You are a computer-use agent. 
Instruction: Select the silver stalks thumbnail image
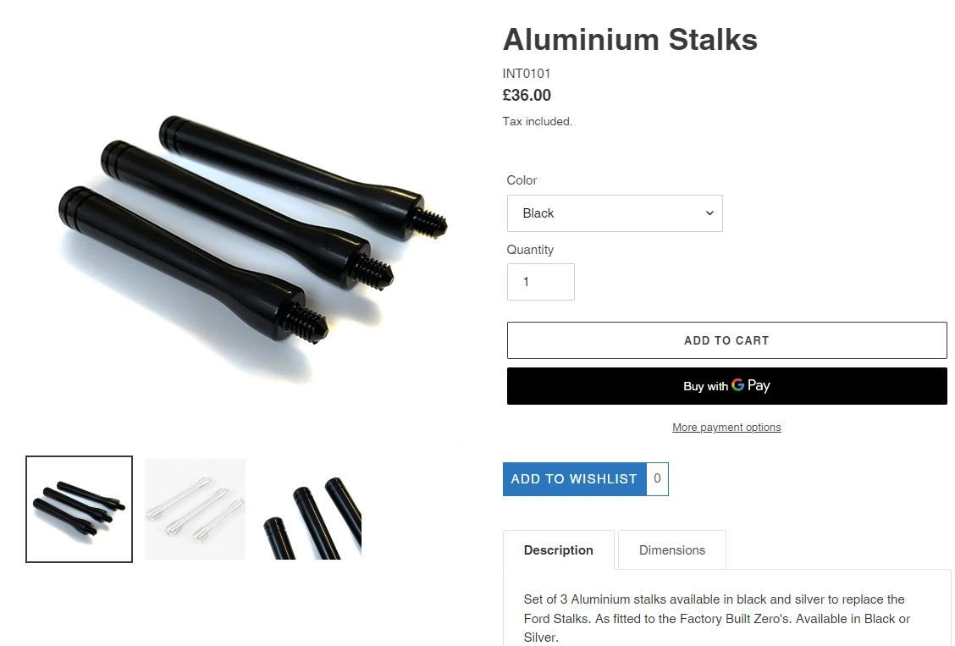coord(195,509)
